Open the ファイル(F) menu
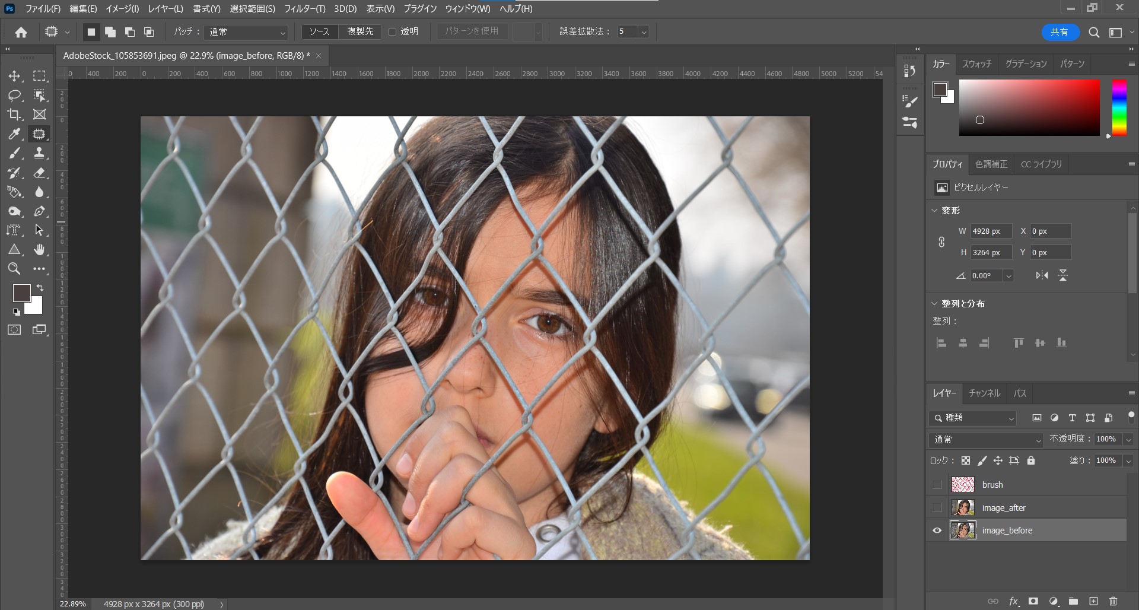The image size is (1139, 610). click(43, 9)
